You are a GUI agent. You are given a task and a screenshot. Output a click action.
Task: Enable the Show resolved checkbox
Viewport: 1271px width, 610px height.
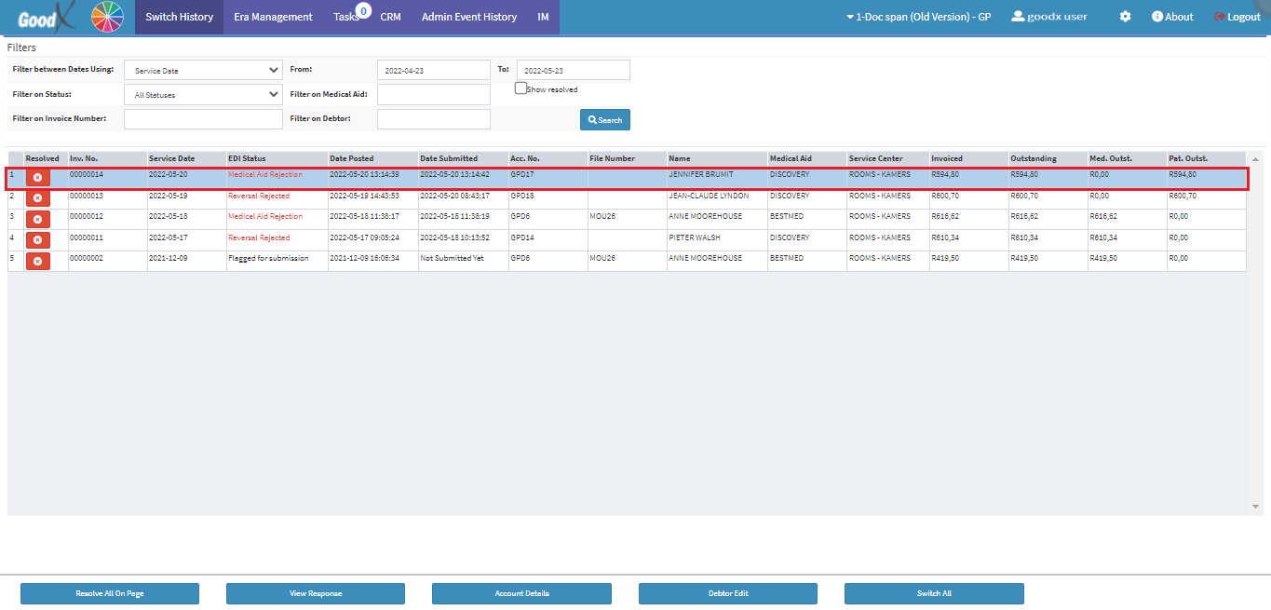[x=521, y=88]
